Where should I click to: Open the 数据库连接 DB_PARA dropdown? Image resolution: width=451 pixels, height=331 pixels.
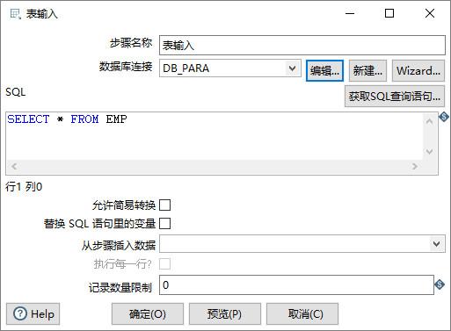click(292, 68)
